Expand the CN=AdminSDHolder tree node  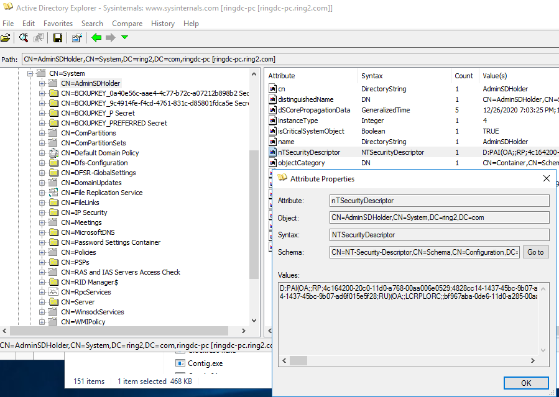tap(42, 83)
